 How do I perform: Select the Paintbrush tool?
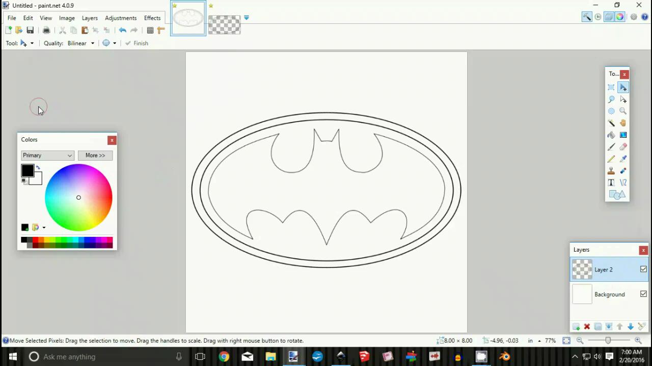point(611,147)
